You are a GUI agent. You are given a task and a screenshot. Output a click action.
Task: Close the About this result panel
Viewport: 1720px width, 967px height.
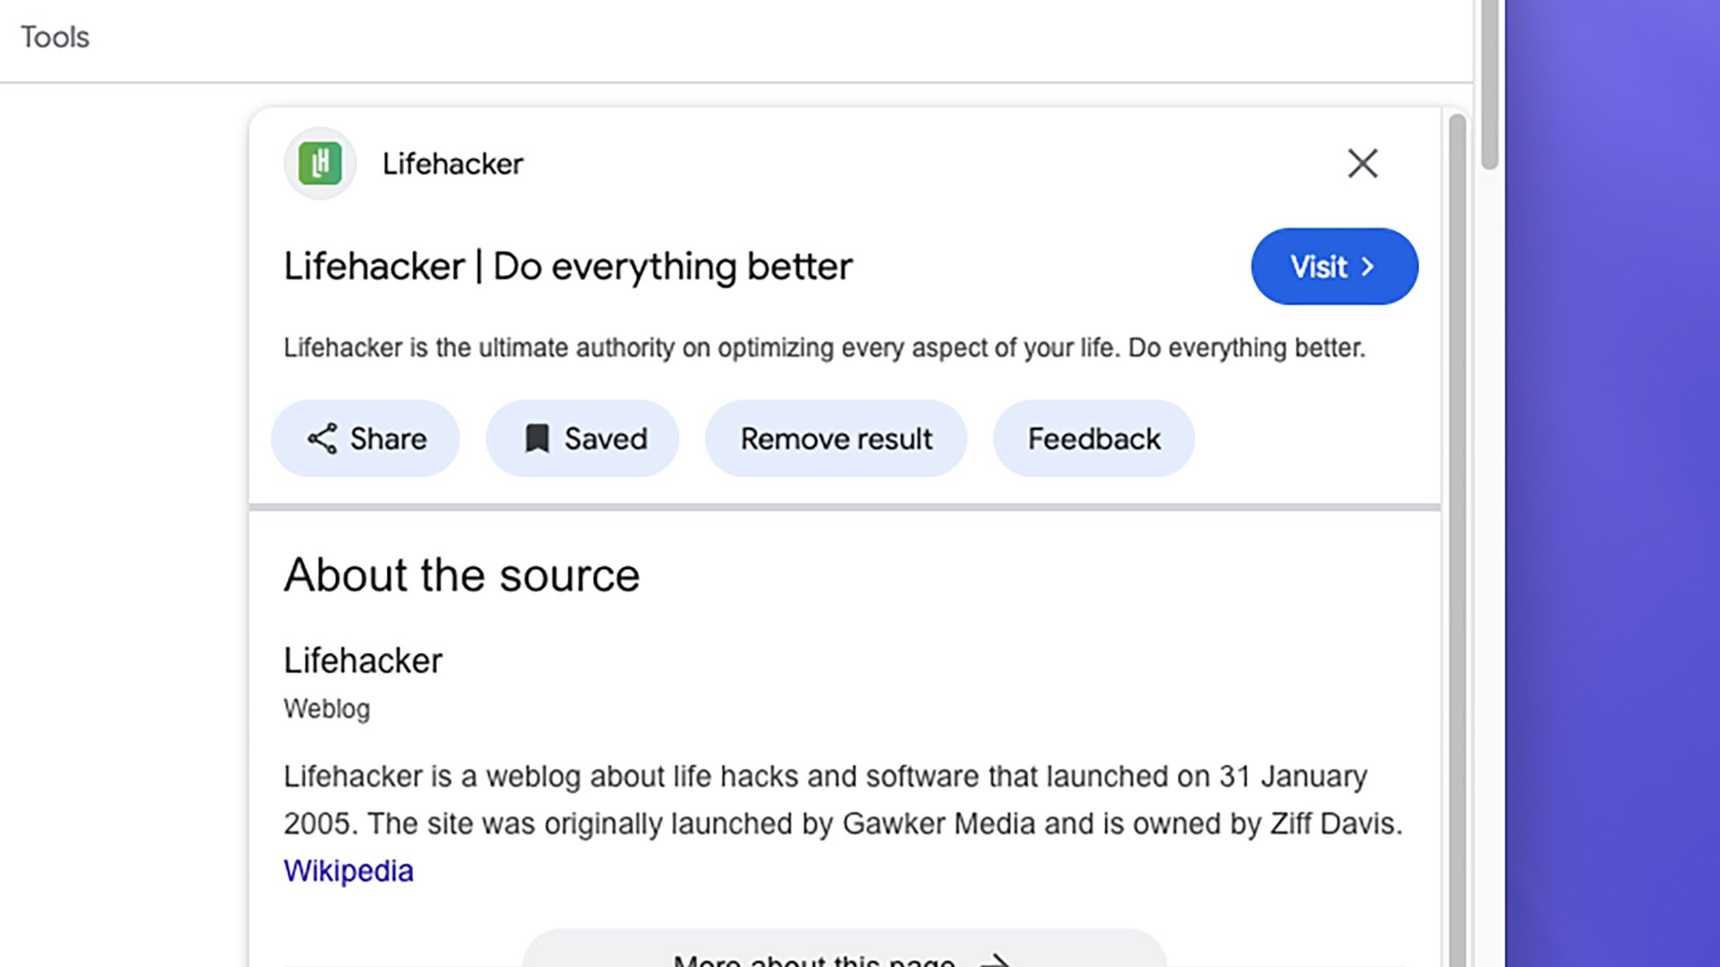[1362, 163]
